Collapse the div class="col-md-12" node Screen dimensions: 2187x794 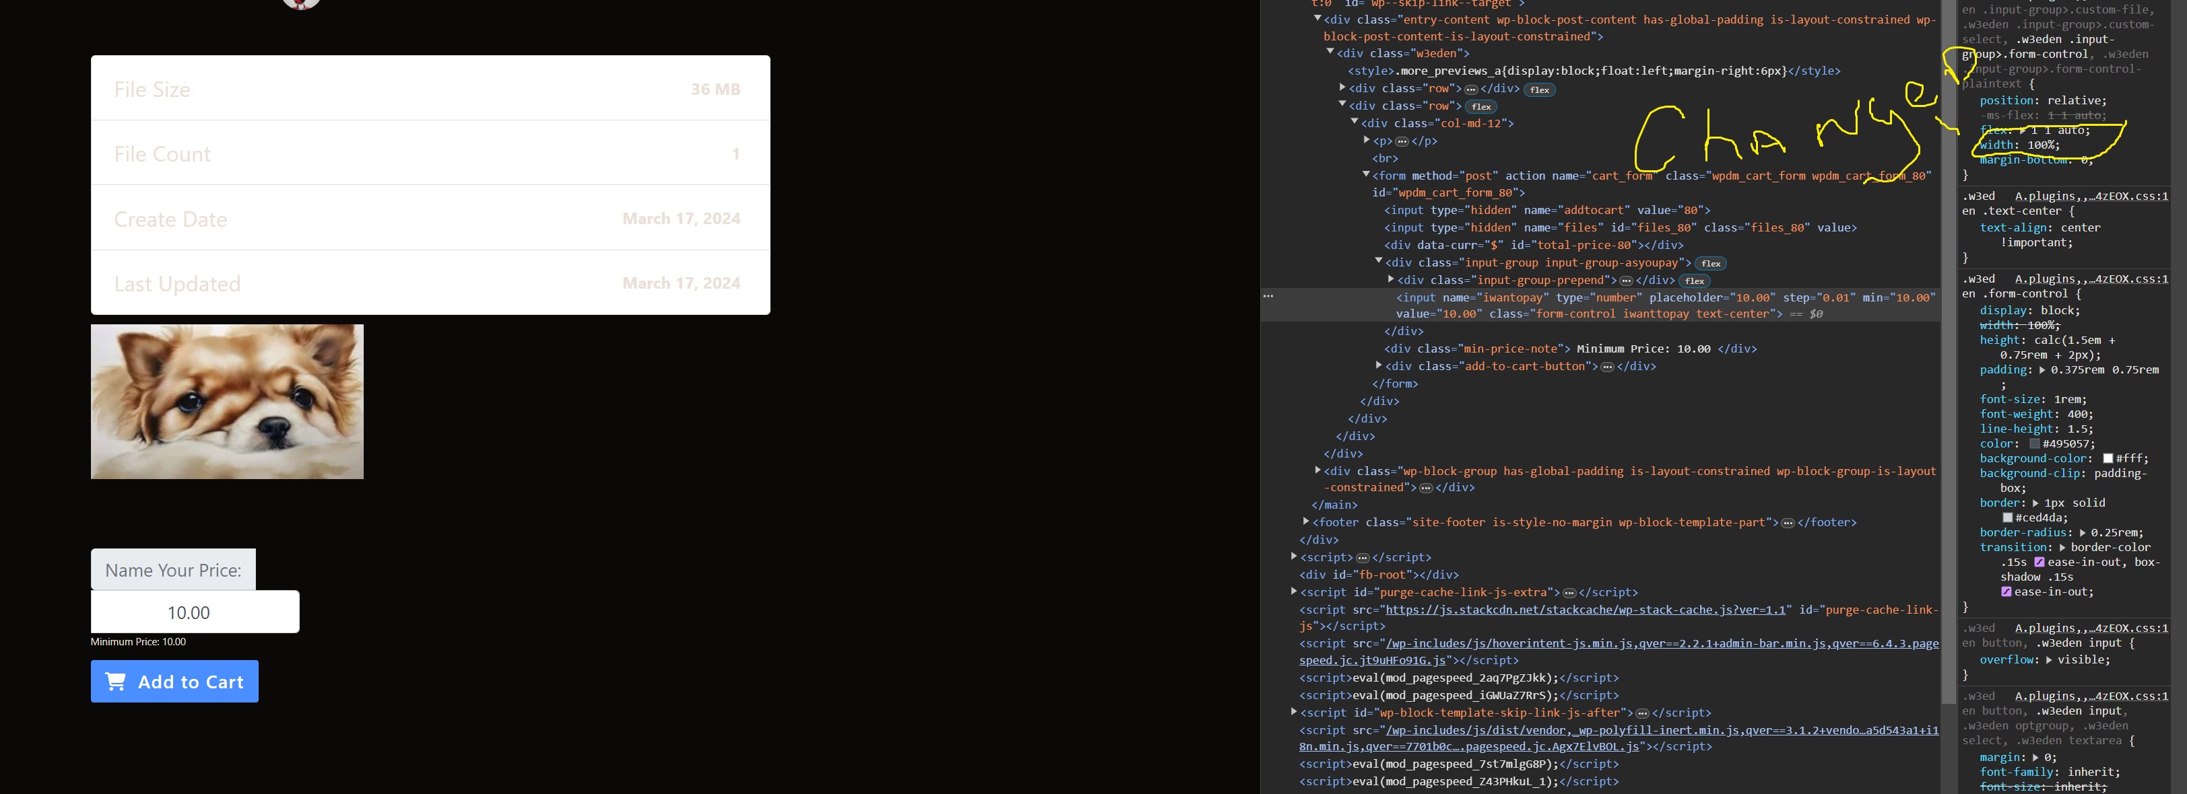(1354, 121)
